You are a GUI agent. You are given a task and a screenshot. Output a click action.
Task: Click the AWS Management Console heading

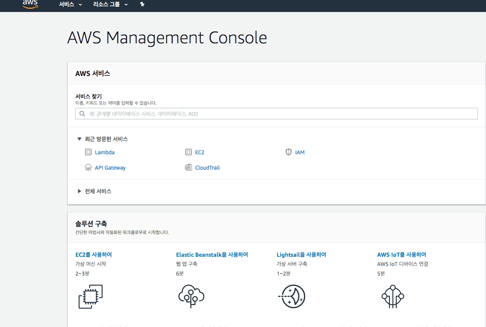(x=167, y=38)
